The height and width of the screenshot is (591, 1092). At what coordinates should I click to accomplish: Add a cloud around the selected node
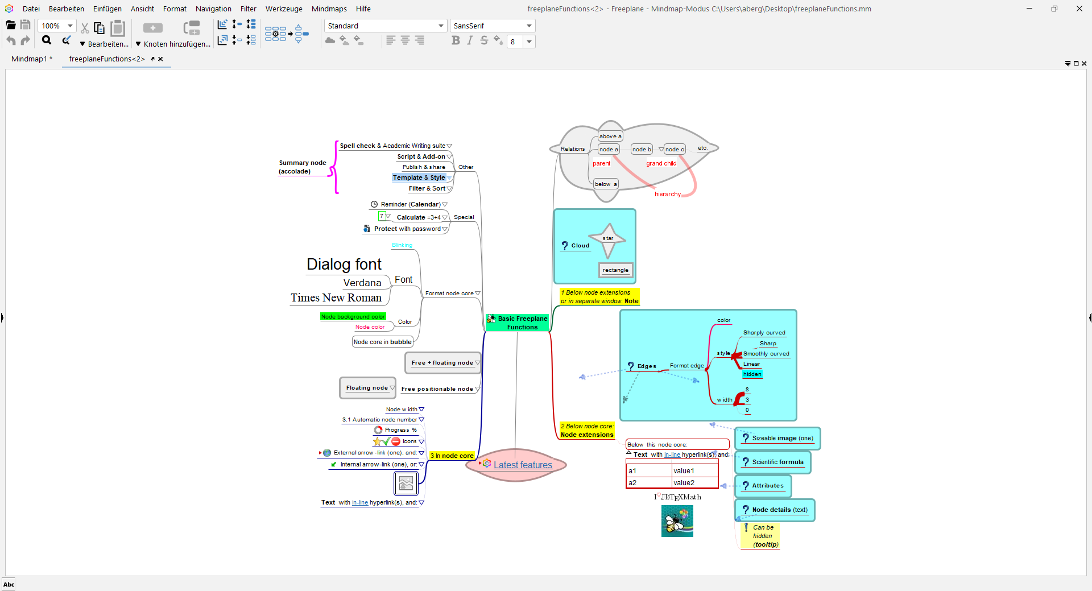point(330,40)
